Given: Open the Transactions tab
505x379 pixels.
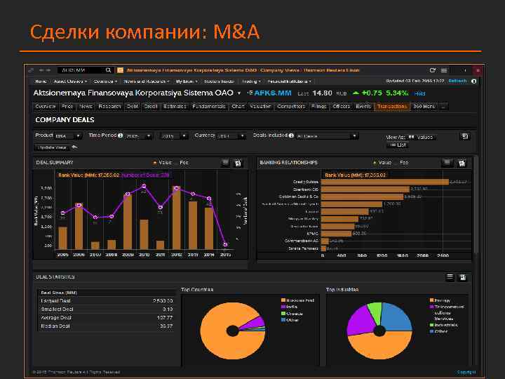Looking at the screenshot, I should 392,107.
